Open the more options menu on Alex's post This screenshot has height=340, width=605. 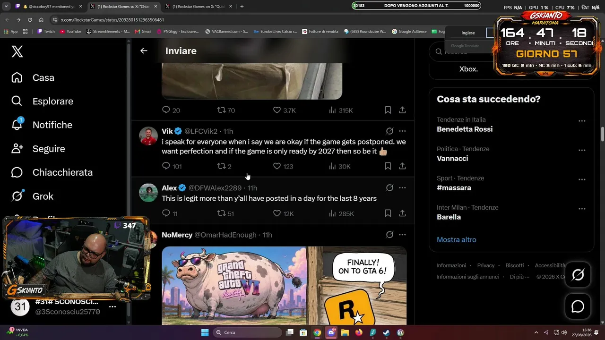402,188
